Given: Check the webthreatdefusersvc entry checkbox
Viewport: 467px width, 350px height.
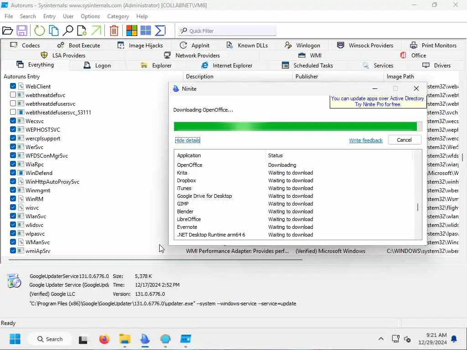Looking at the screenshot, I should click(x=13, y=103).
